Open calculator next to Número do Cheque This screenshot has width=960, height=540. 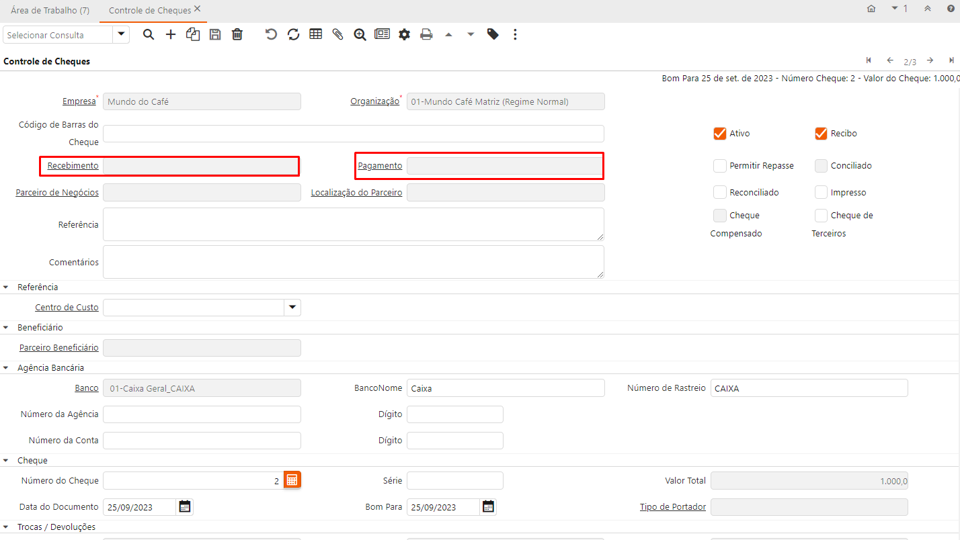pyautogui.click(x=292, y=480)
